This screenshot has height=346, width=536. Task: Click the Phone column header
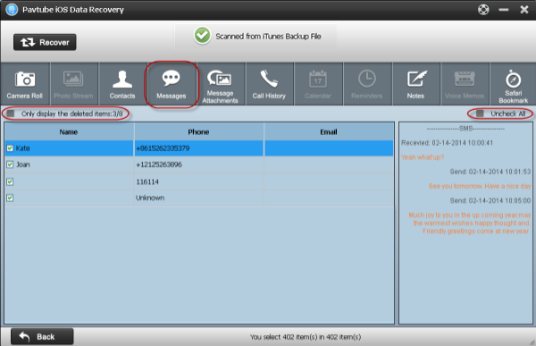pos(198,131)
